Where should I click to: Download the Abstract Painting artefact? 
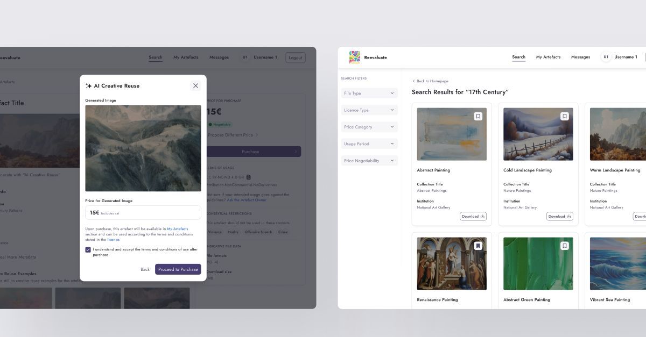click(x=473, y=217)
